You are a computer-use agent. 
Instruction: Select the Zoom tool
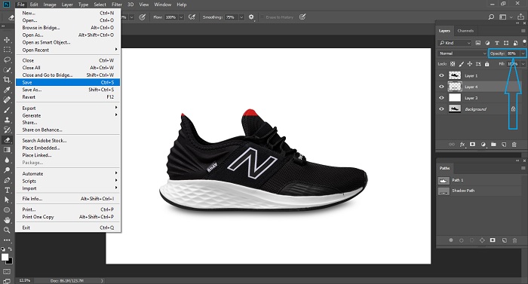[7, 230]
